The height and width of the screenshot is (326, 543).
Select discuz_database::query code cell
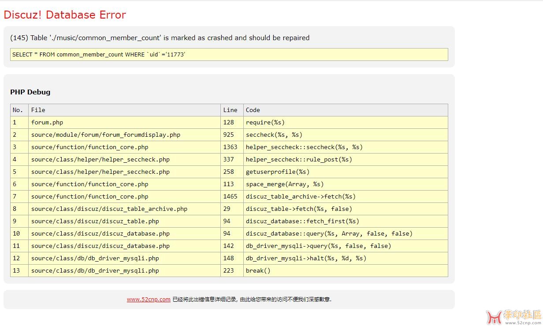point(346,233)
